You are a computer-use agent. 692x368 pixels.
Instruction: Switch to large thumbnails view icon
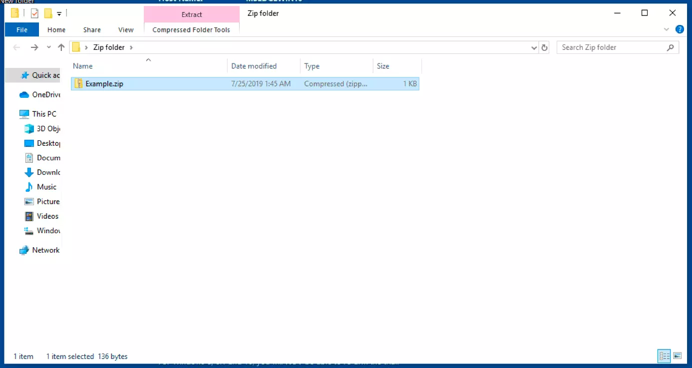click(678, 356)
